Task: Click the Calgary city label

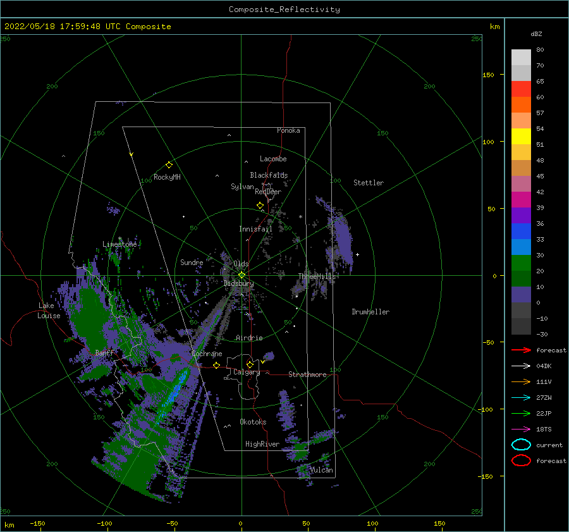Action: coord(247,372)
